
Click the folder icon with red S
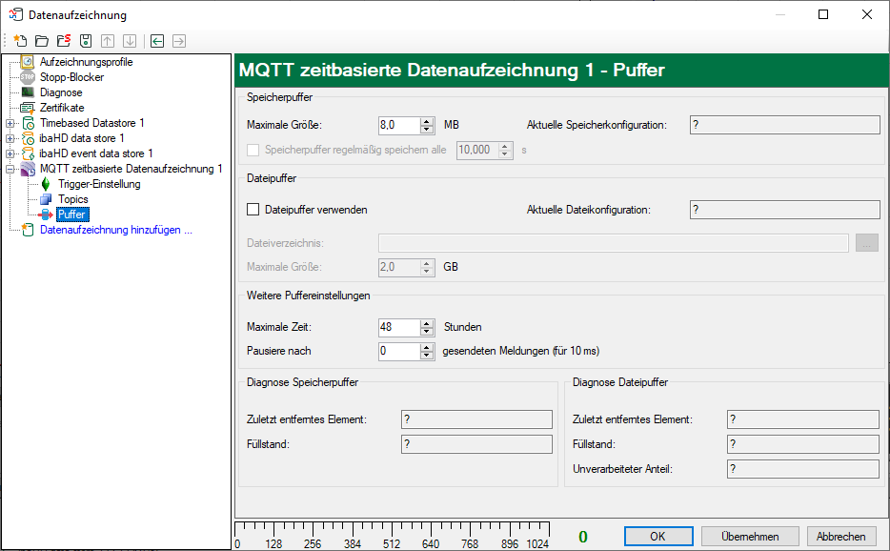tap(64, 41)
